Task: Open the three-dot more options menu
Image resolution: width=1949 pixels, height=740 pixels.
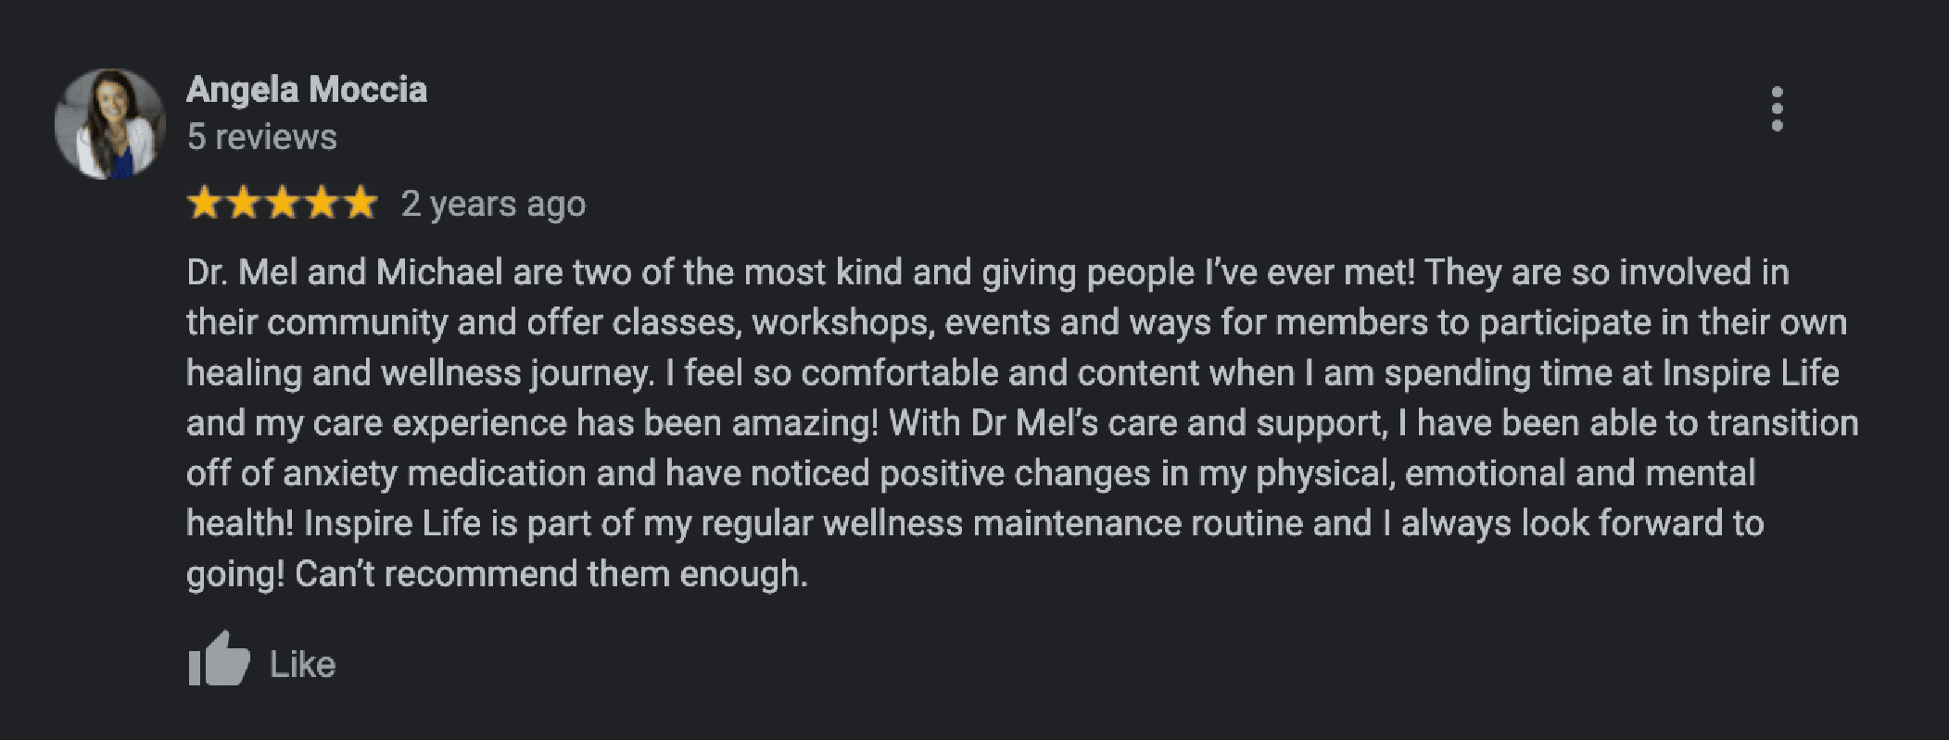Action: 1777,109
